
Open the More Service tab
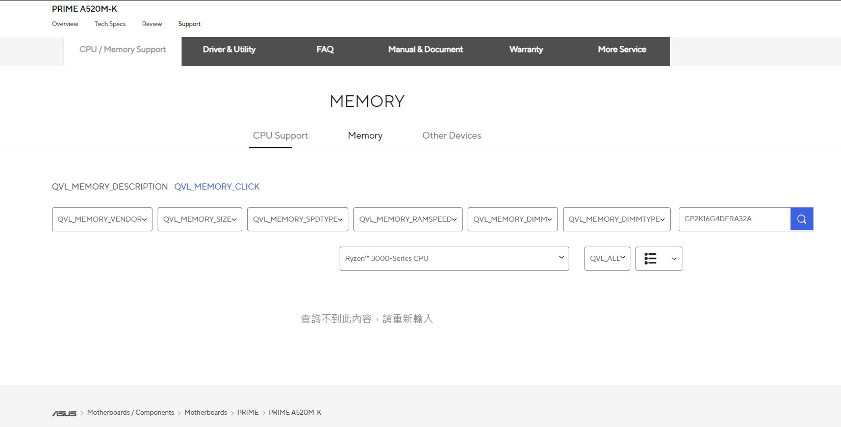pos(622,49)
